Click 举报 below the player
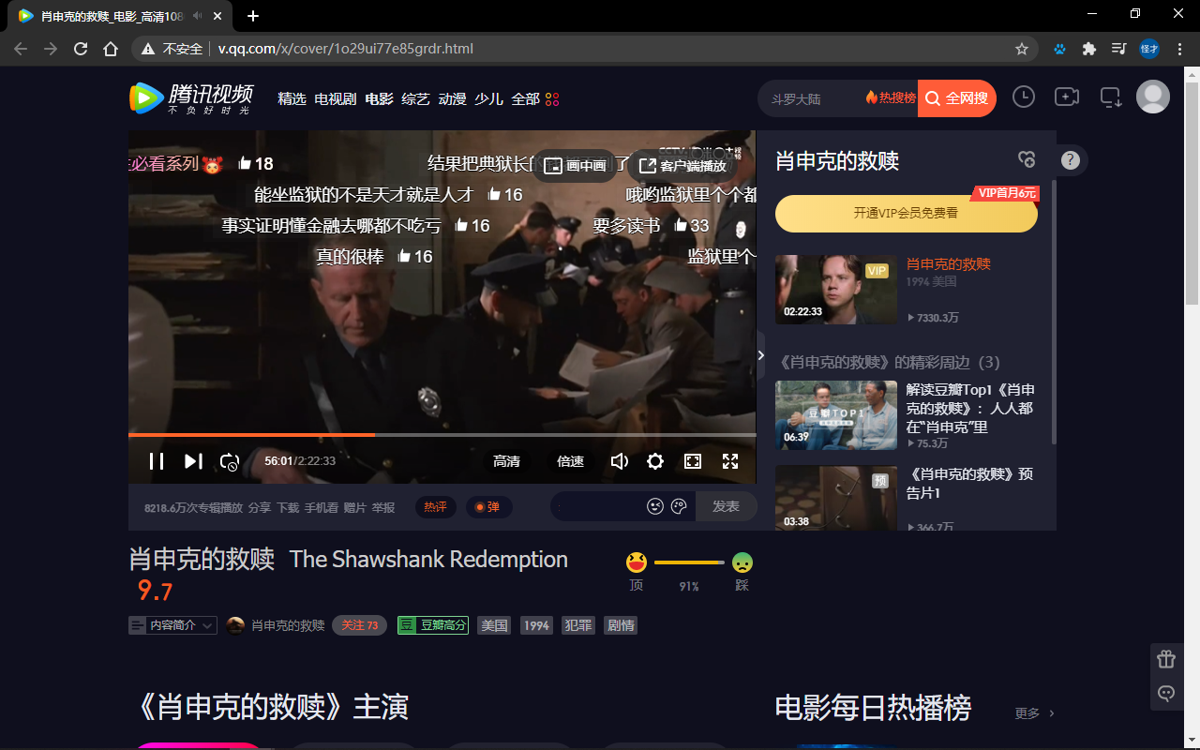 [383, 507]
